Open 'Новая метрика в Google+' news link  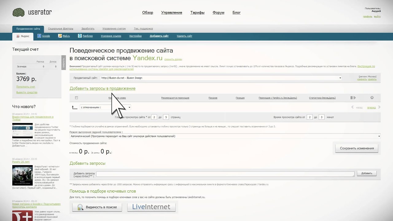click(x=36, y=205)
